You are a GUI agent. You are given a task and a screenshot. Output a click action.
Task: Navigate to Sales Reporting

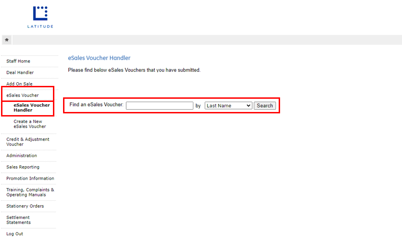pos(23,167)
